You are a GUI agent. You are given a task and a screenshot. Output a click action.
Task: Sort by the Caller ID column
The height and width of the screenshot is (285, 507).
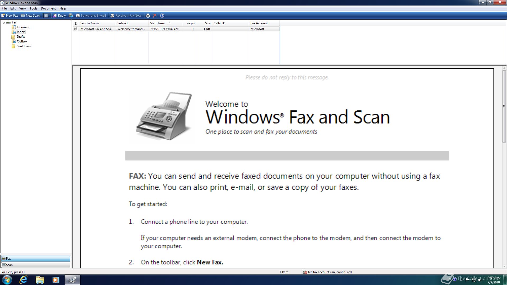tap(230, 23)
